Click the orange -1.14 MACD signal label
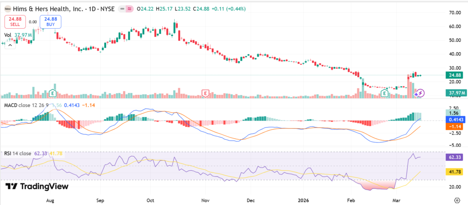Screen dimensions: 468x205 pyautogui.click(x=455, y=126)
